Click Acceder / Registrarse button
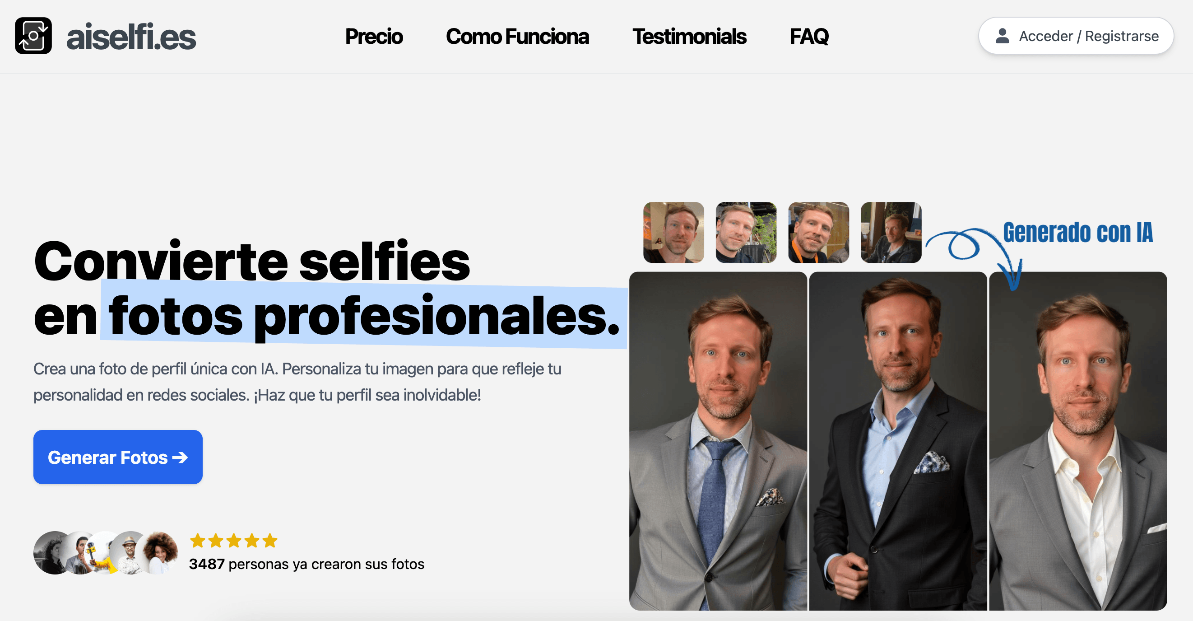Screen dimensions: 1193x621 [x=1076, y=36]
